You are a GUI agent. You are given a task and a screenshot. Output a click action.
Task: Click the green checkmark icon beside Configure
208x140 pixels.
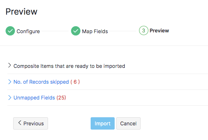click(10, 31)
